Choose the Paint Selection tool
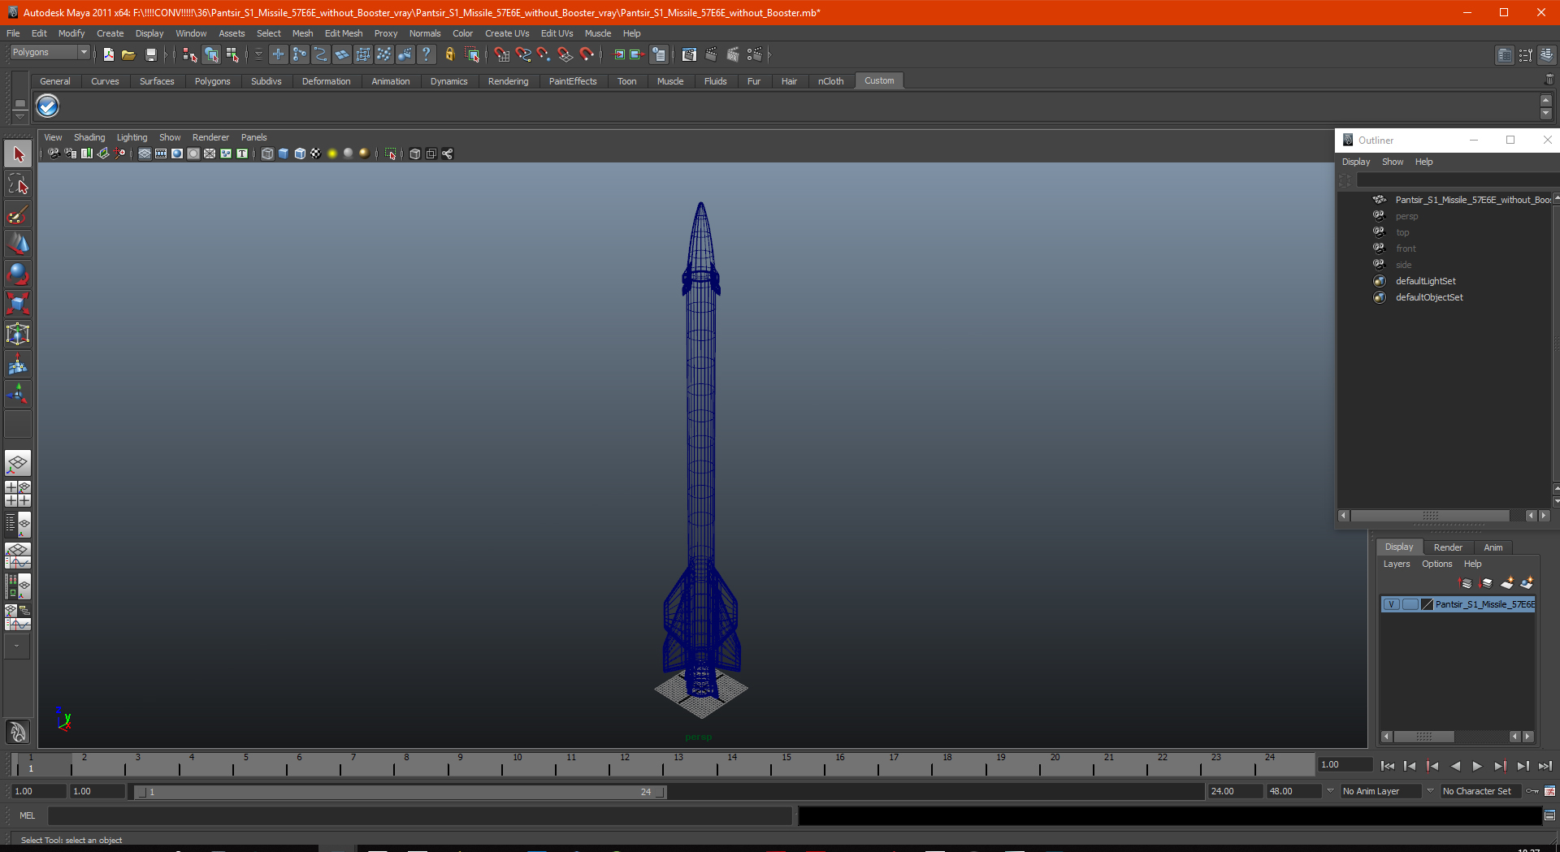Image resolution: width=1560 pixels, height=852 pixels. [x=18, y=215]
